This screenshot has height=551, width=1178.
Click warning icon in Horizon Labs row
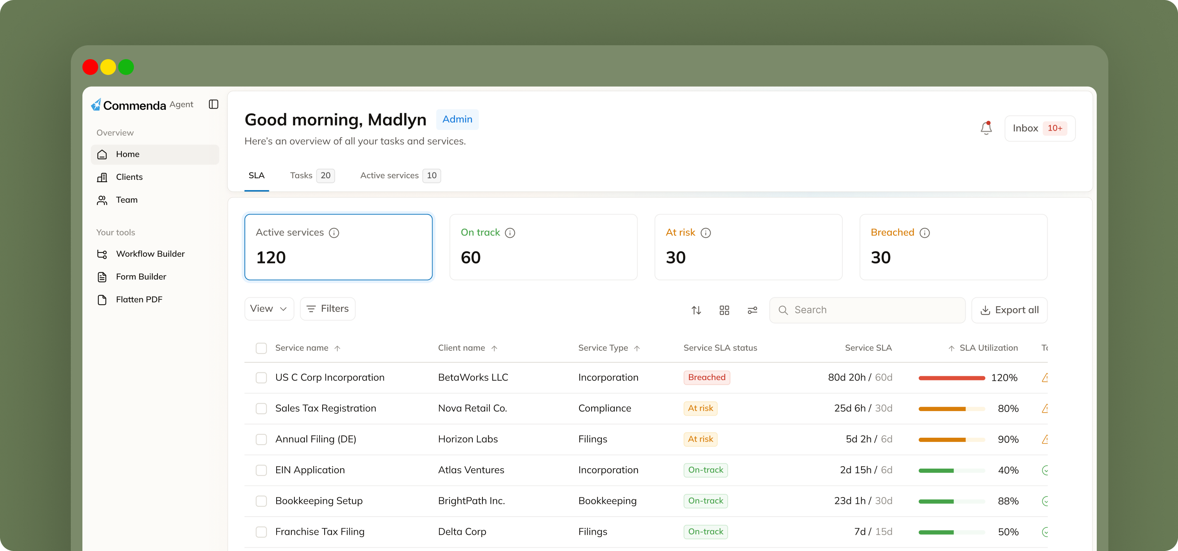click(1045, 440)
